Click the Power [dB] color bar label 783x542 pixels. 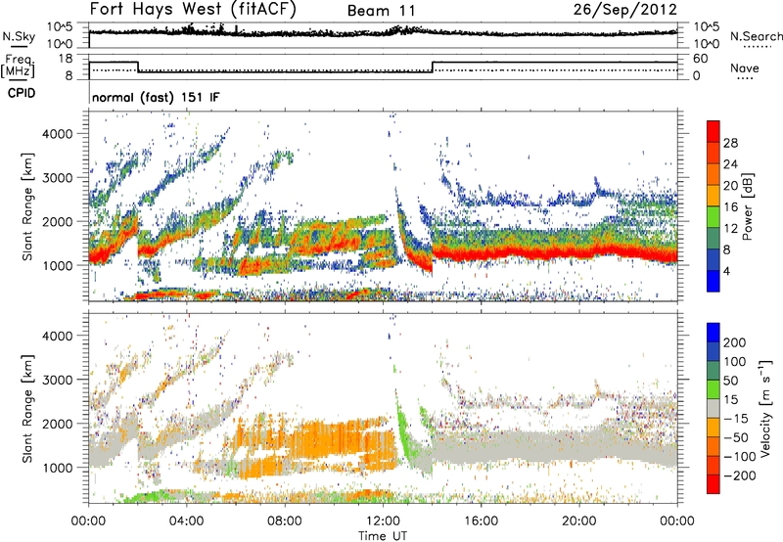[748, 206]
